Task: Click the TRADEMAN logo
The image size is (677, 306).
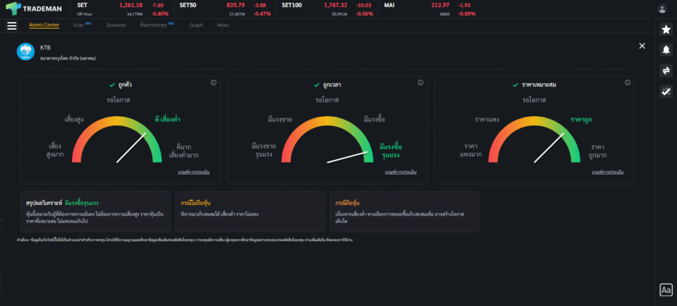Action: tap(34, 8)
